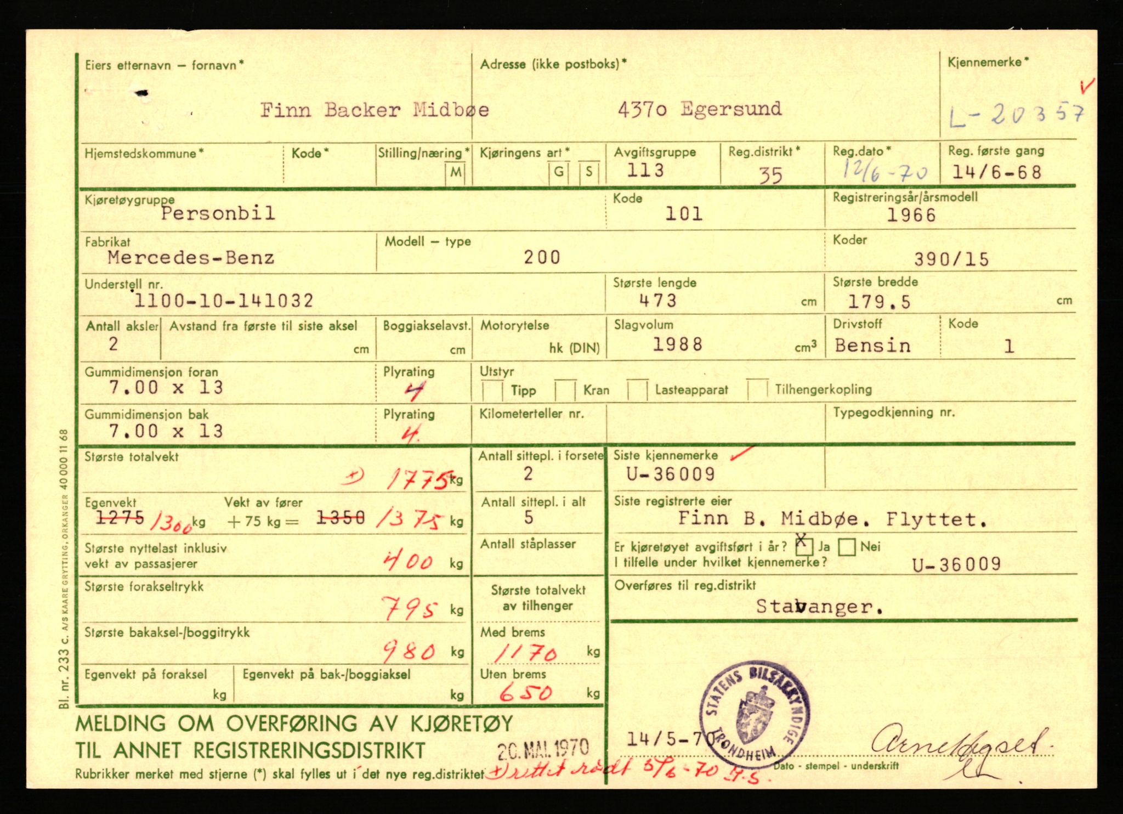Click Kode value 101
1123x814 pixels.
coord(684,214)
